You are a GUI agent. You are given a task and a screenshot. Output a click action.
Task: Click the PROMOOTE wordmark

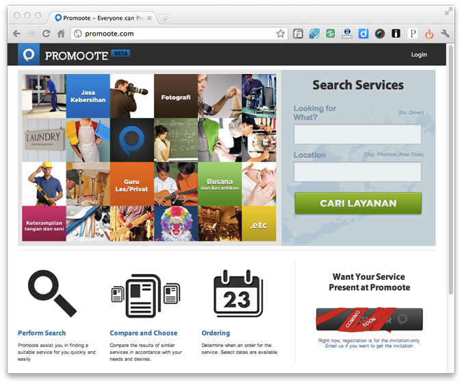(76, 56)
